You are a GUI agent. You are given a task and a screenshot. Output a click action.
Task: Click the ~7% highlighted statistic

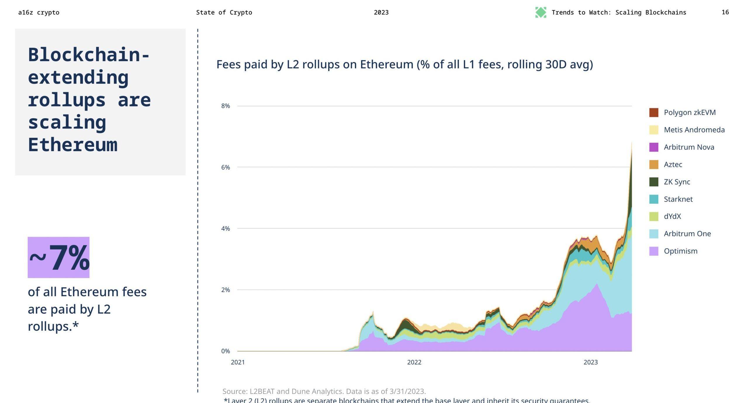58,257
